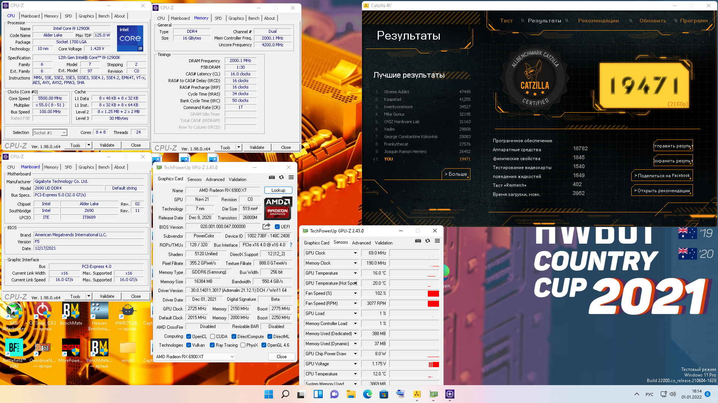Click the Bus Interface question mark icon

tap(291, 245)
